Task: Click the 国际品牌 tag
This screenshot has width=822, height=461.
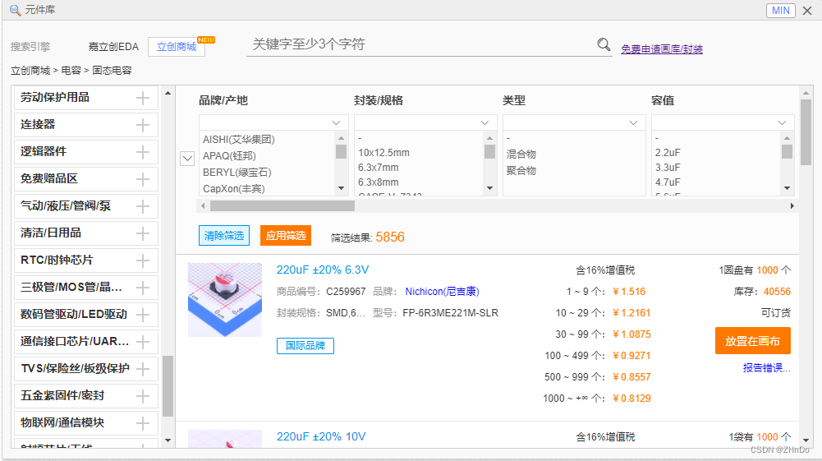Action: pyautogui.click(x=305, y=346)
